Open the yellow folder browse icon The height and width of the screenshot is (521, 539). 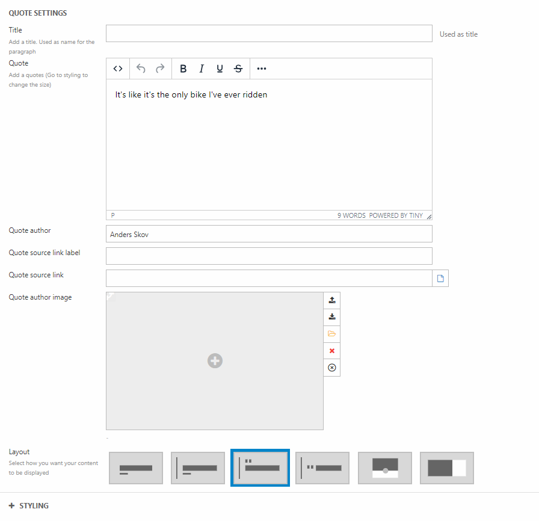click(x=331, y=334)
